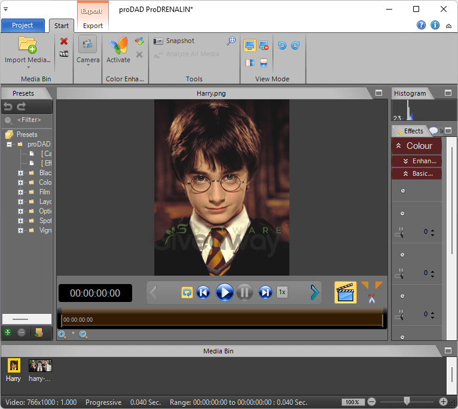
Task: Switch to vertical split view mode
Action: coord(250,63)
